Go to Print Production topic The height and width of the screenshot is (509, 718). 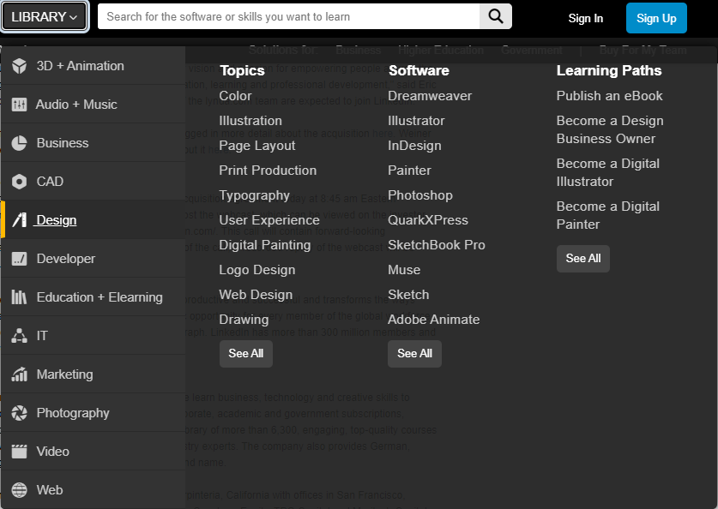pos(268,171)
